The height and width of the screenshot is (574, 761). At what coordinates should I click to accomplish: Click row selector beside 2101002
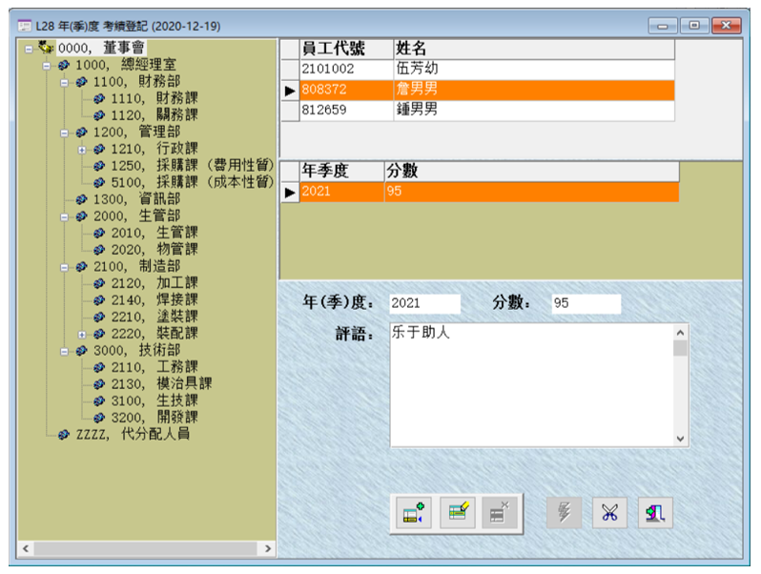[x=290, y=69]
